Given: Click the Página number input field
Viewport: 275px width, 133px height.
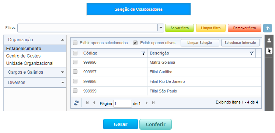Looking at the screenshot, I should [122, 104].
